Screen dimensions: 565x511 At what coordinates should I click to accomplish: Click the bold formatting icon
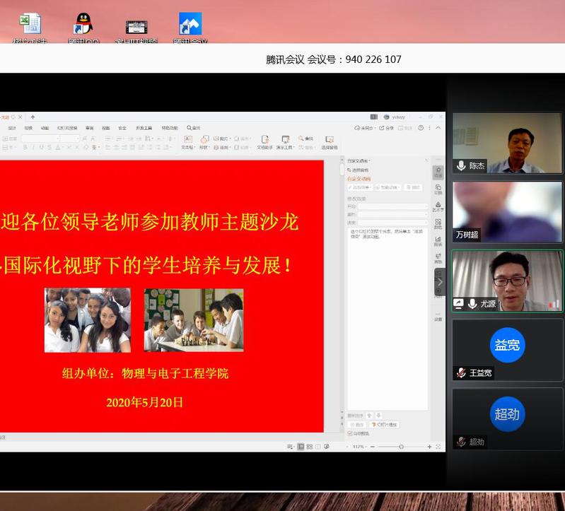[25, 148]
